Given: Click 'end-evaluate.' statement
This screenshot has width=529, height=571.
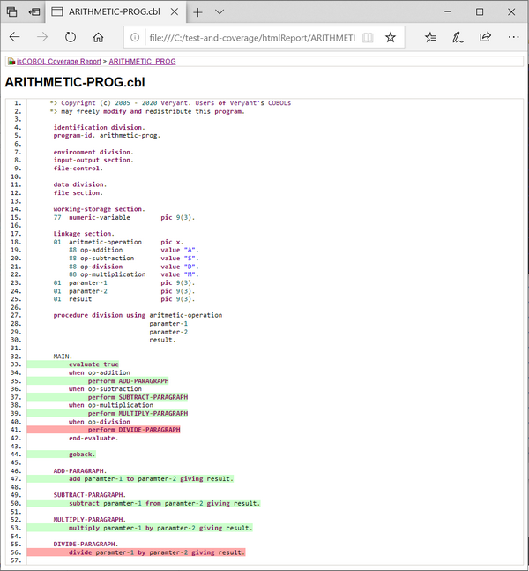Looking at the screenshot, I should [93, 438].
